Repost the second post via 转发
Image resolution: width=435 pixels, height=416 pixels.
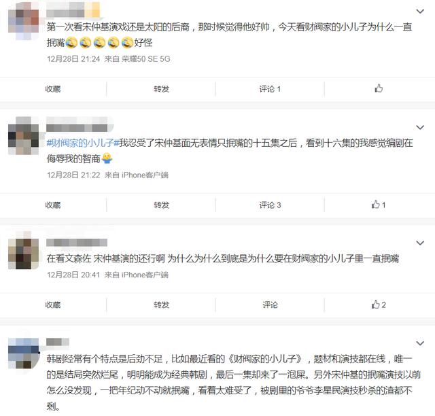[x=162, y=205]
